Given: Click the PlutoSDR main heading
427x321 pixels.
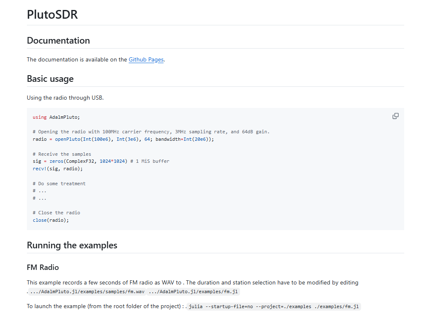Looking at the screenshot, I should coord(52,15).
